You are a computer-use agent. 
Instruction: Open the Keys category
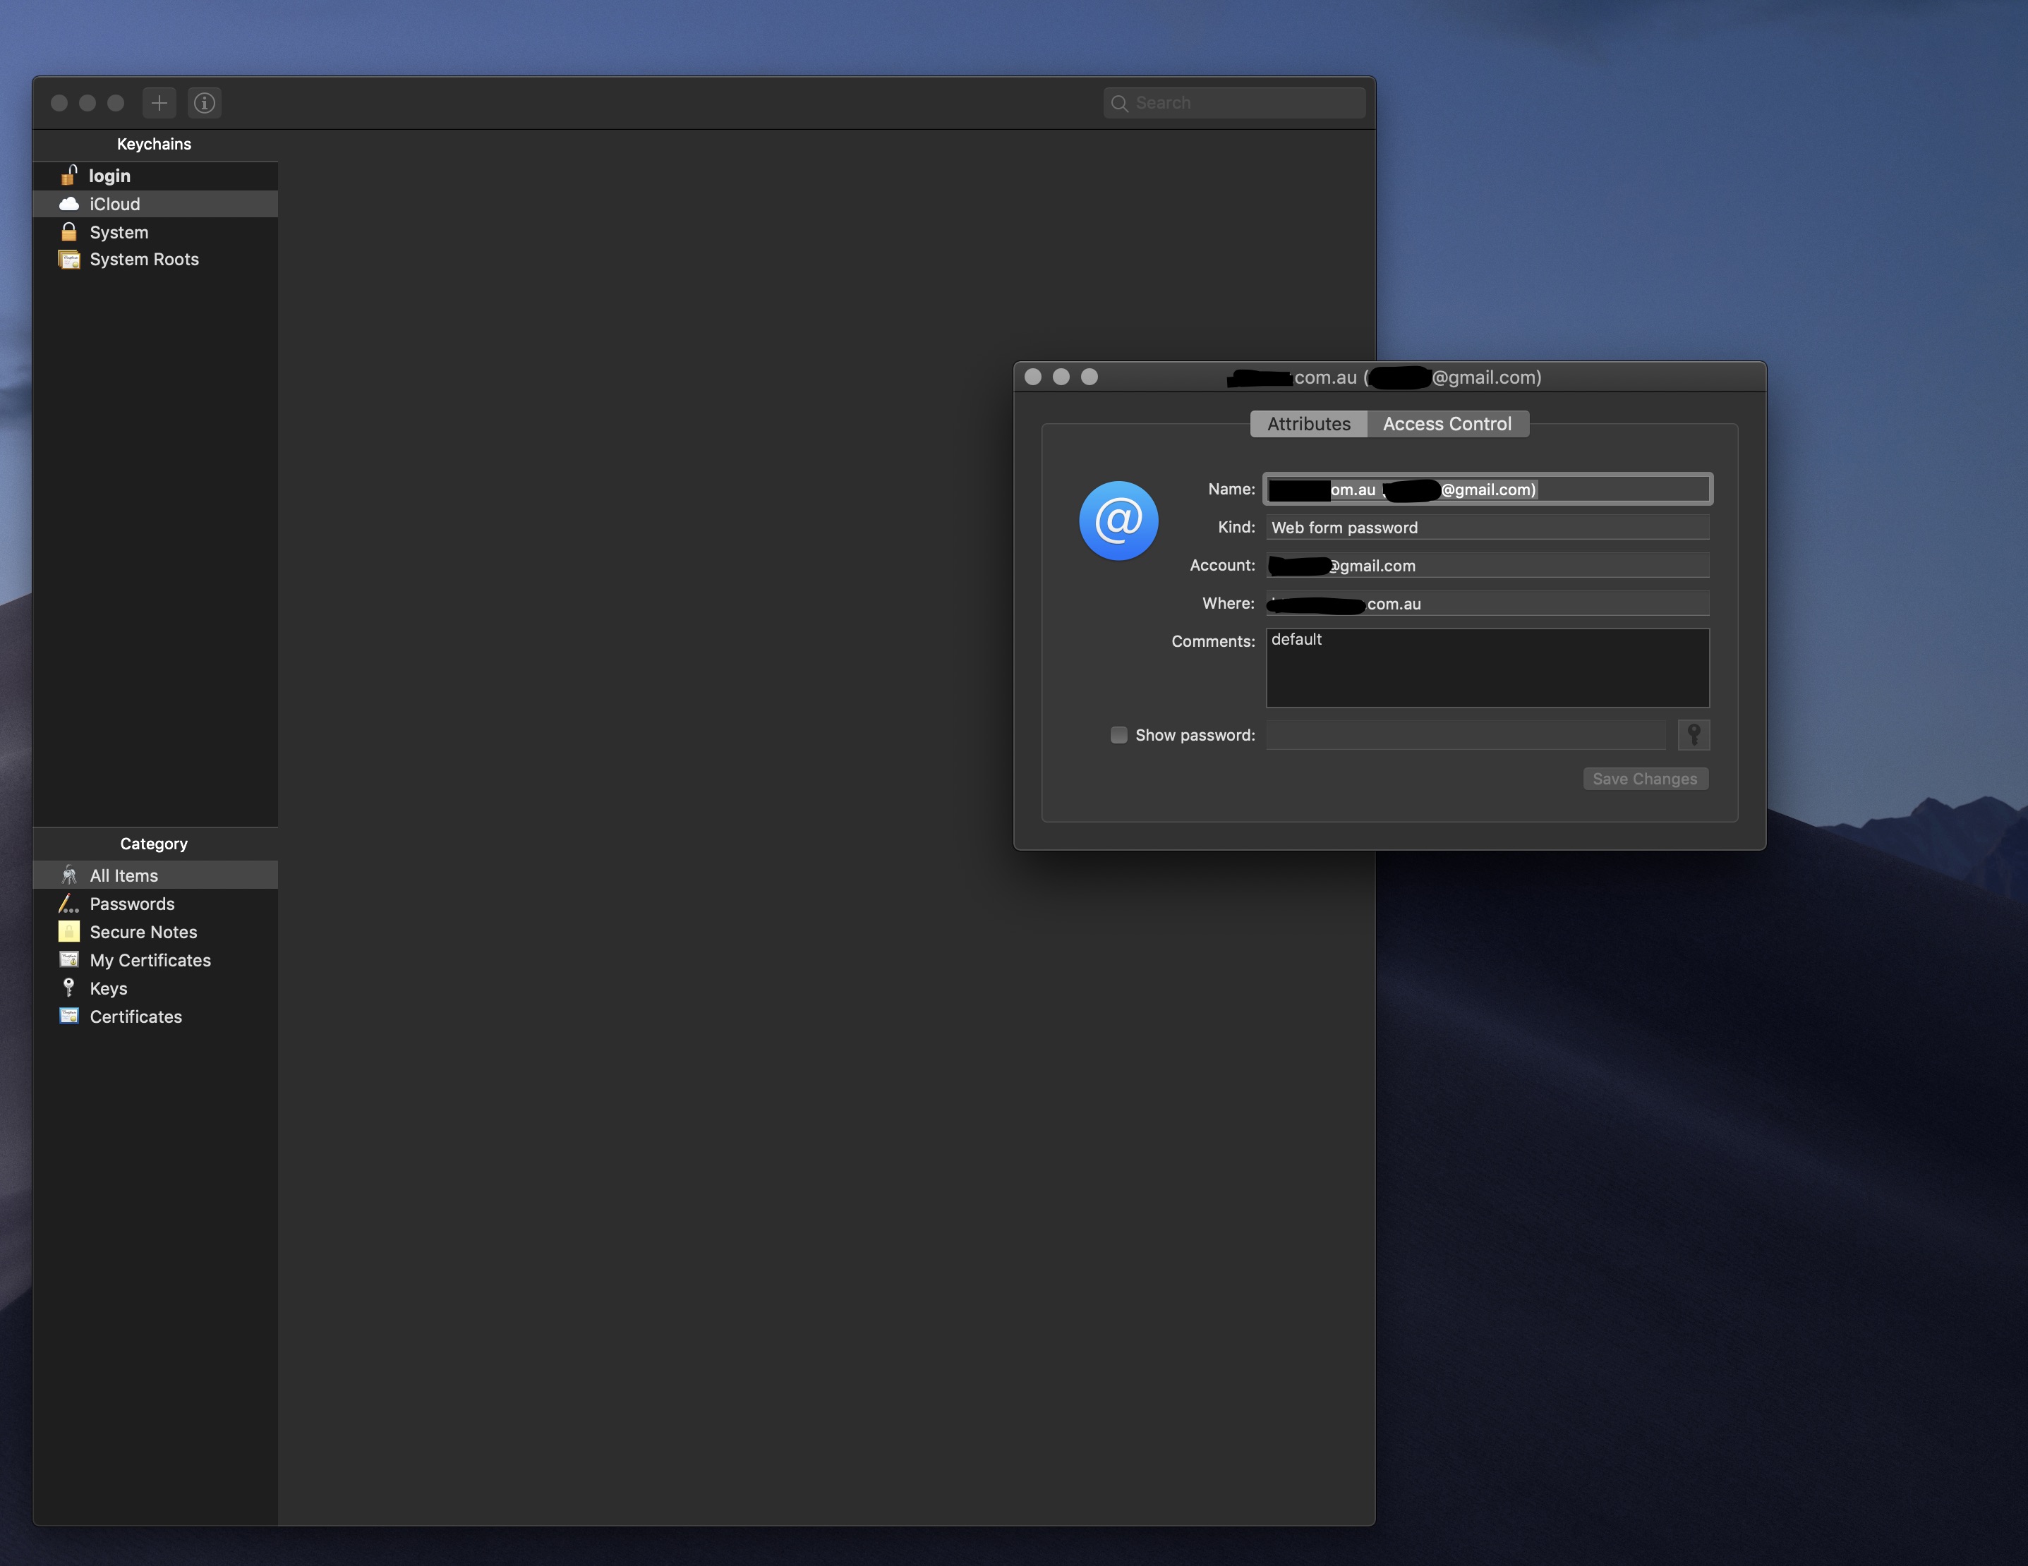tap(108, 988)
